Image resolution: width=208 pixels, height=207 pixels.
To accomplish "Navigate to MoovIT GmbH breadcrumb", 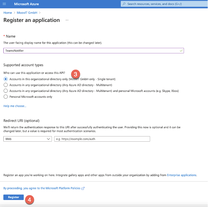I will pos(27,13).
